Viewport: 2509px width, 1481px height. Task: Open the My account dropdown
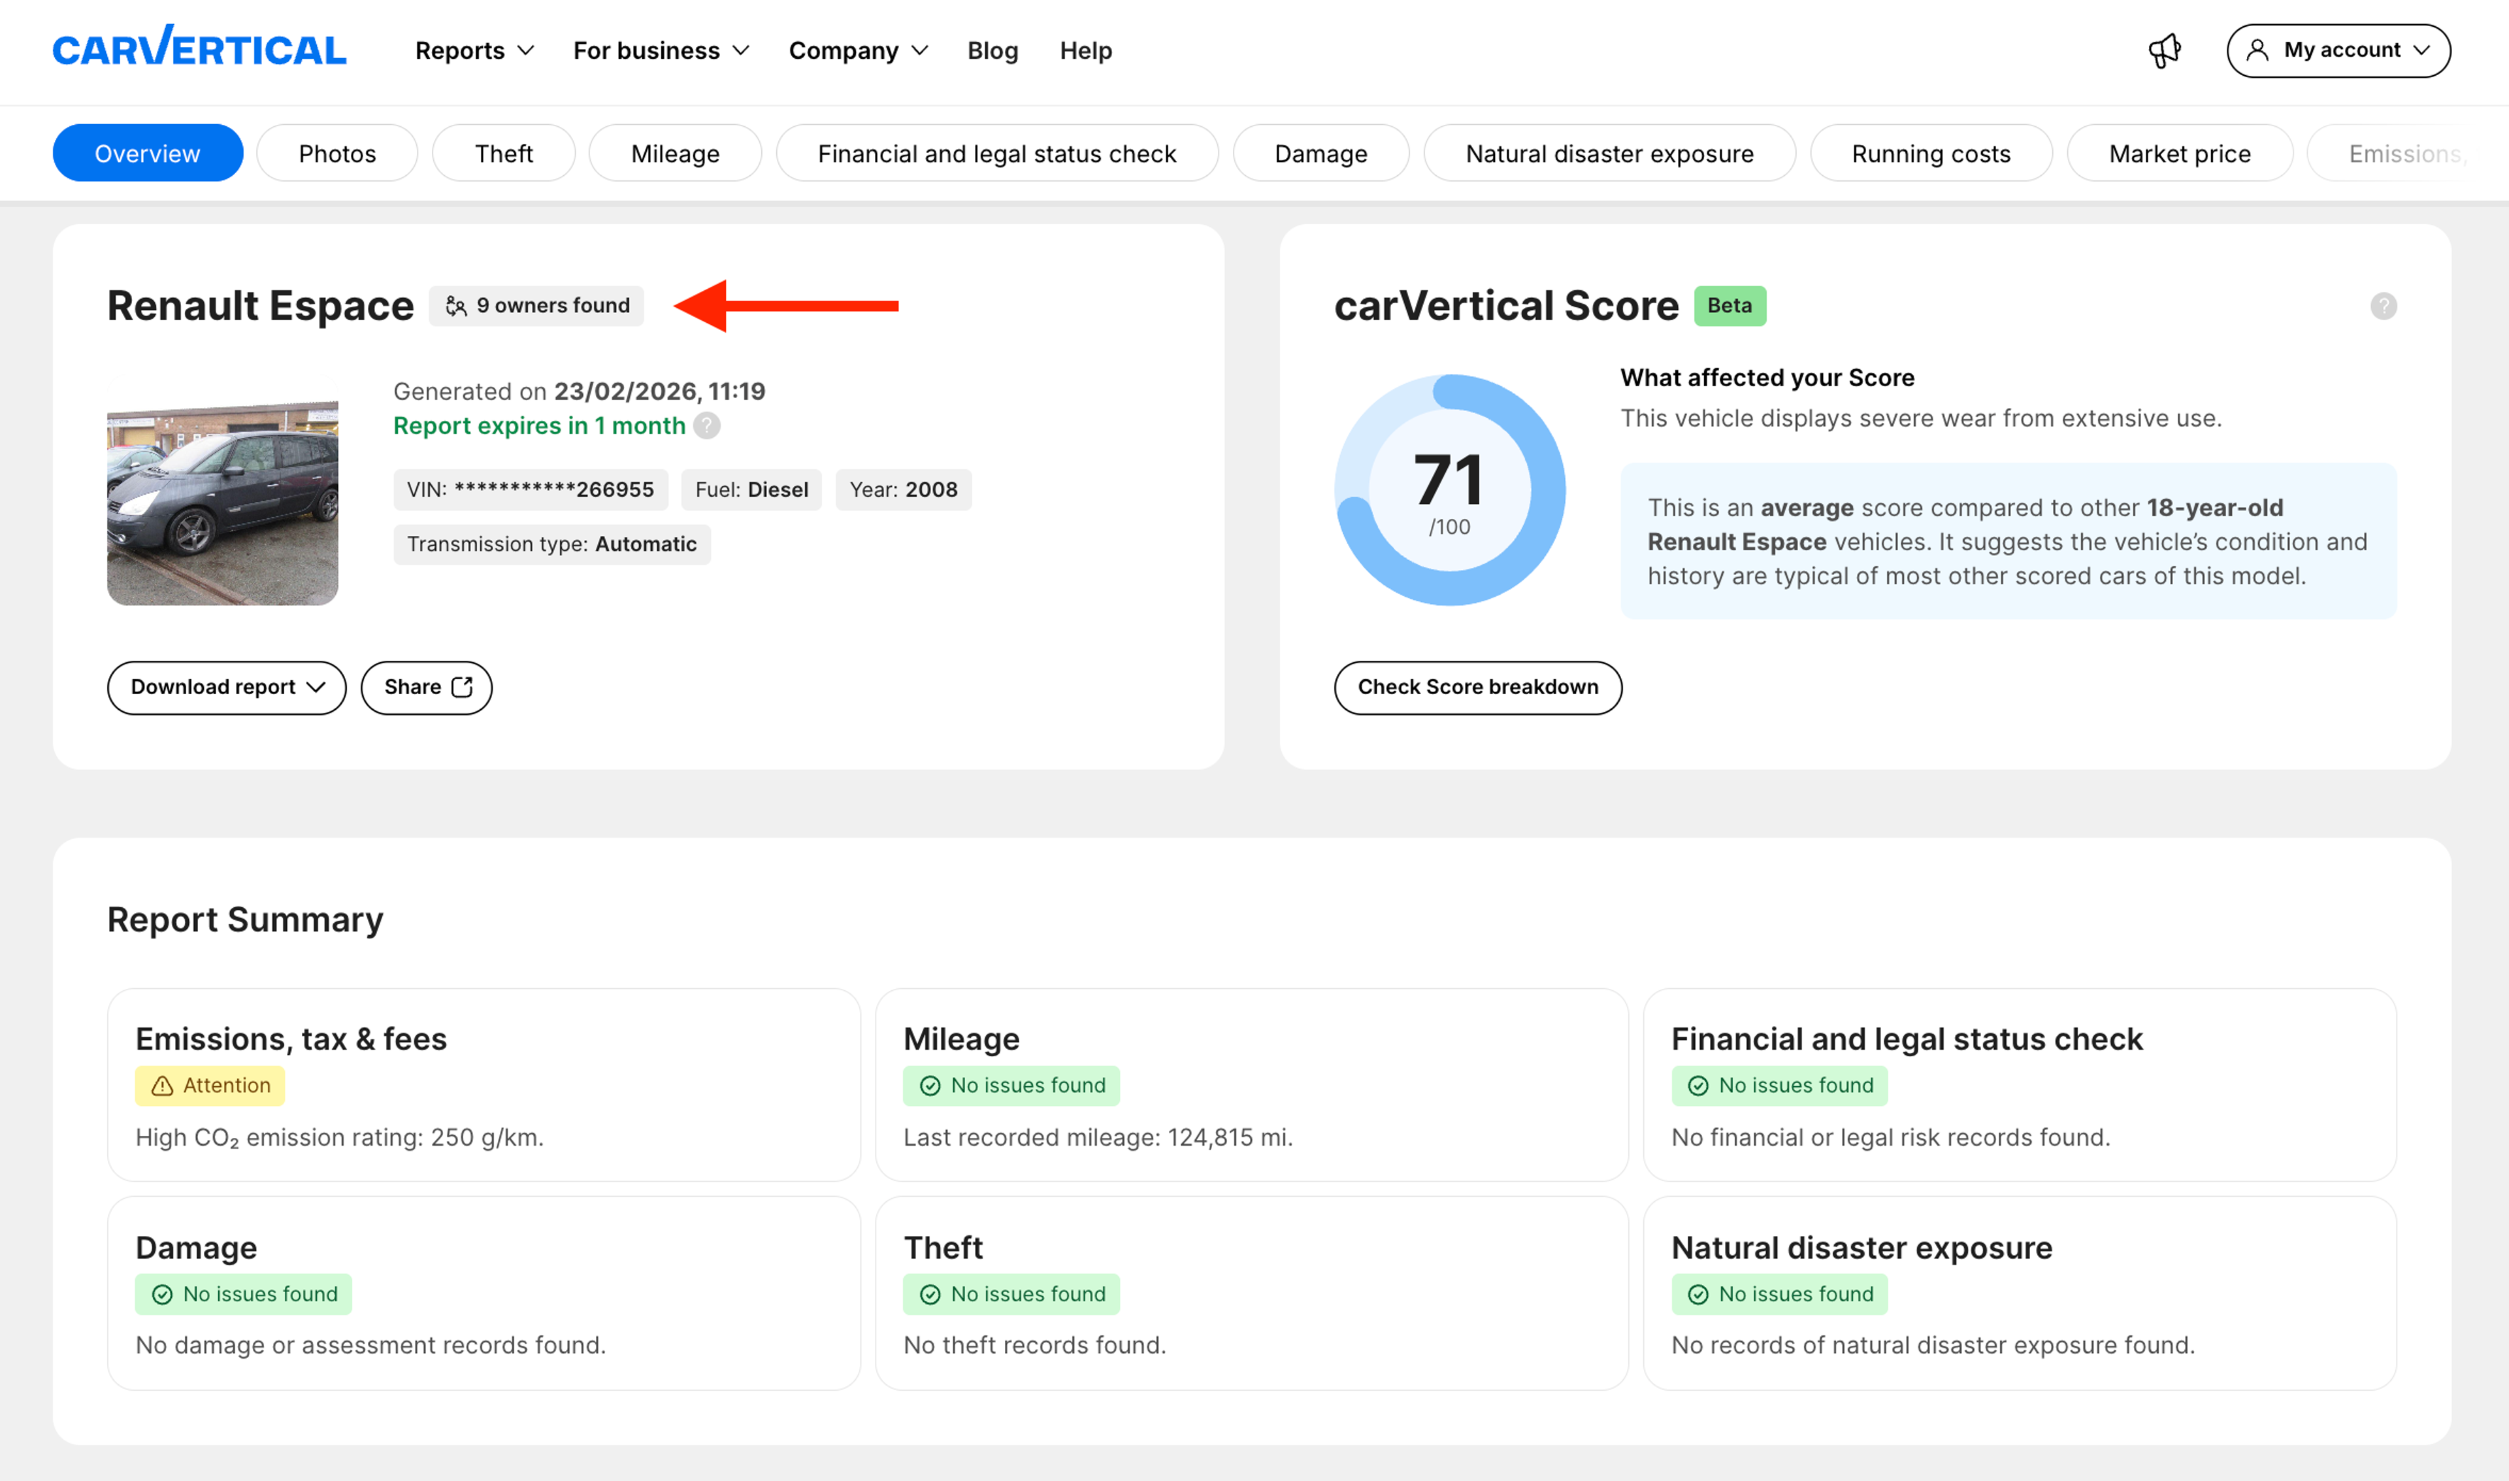pyautogui.click(x=2338, y=50)
